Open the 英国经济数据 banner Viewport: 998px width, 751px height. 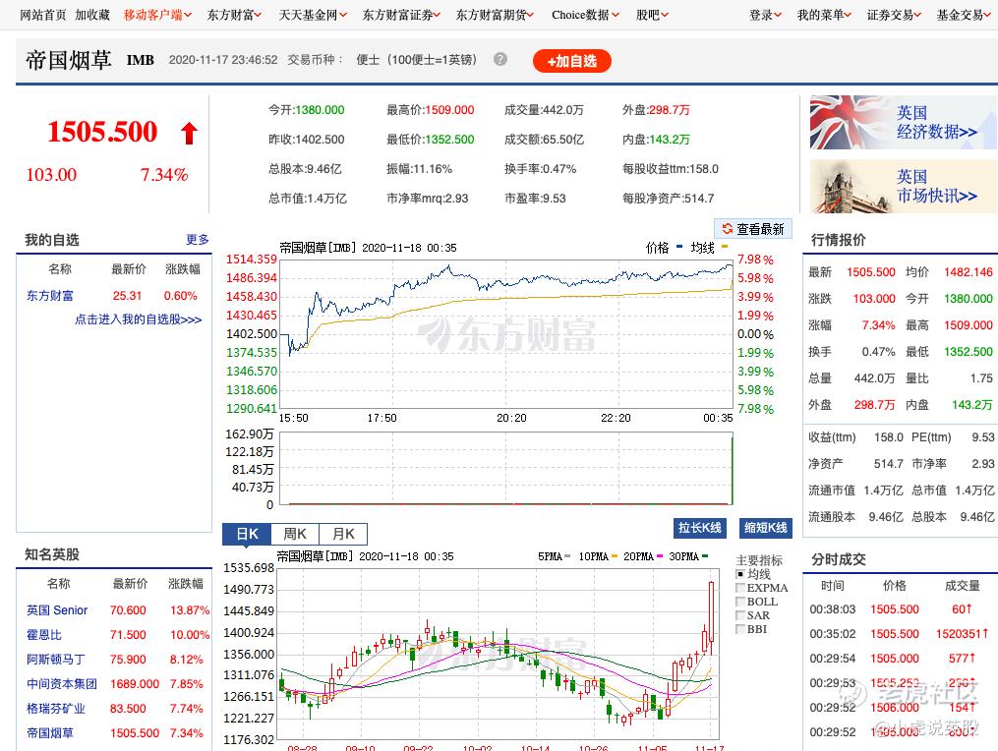903,122
